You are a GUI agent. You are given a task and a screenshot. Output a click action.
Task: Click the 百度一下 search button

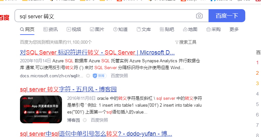227,16
